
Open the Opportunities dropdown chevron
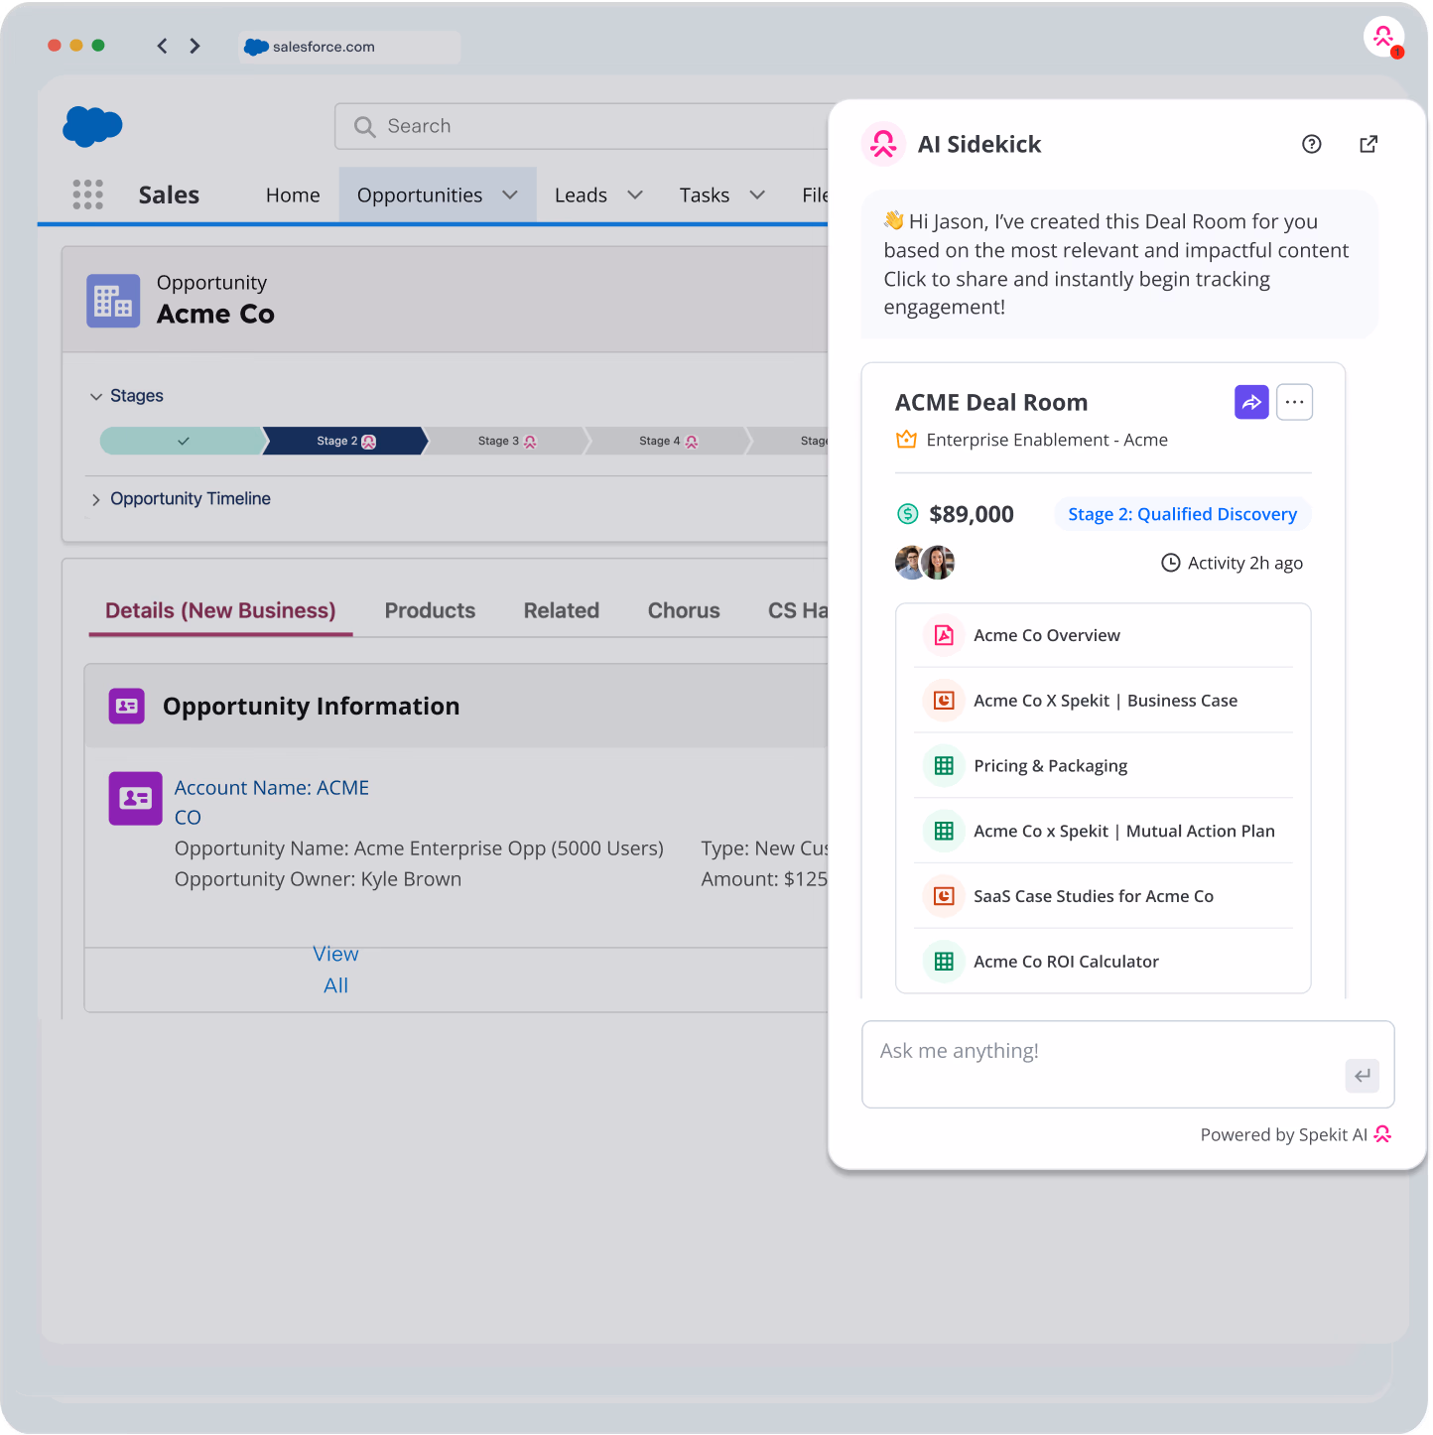[510, 196]
